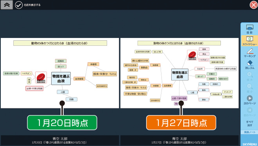Select the right January 27 mind map thumbnail
This screenshot has height=146, width=258.
(x=179, y=73)
